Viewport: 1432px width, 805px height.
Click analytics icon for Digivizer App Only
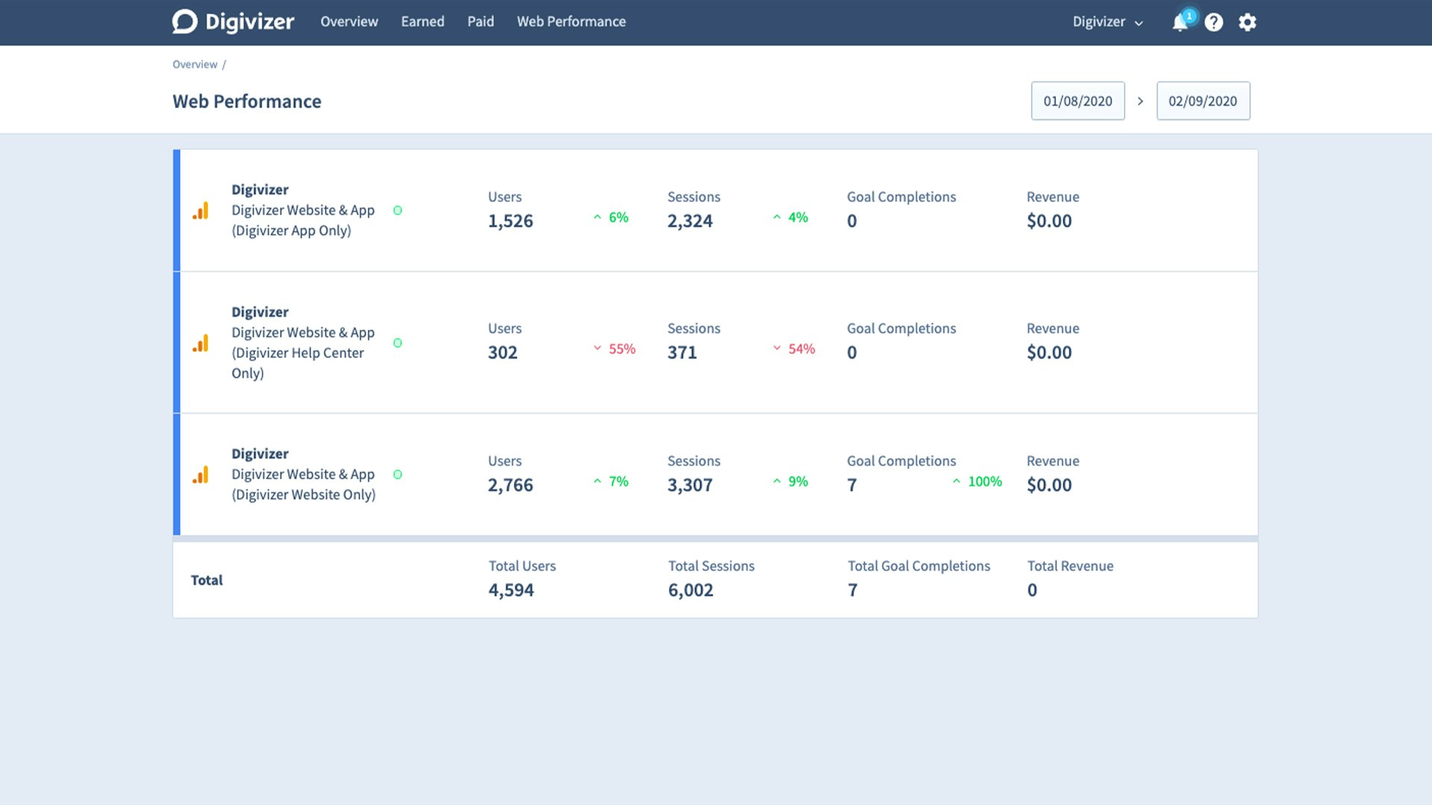(x=201, y=211)
